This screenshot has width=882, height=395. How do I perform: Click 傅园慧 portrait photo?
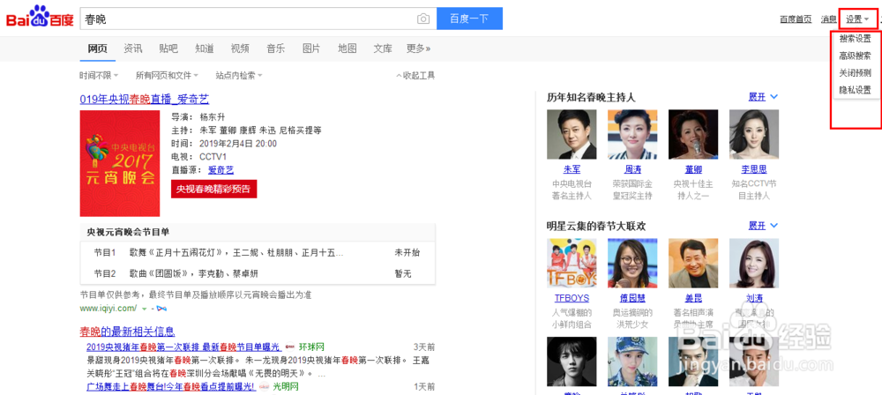pos(632,264)
